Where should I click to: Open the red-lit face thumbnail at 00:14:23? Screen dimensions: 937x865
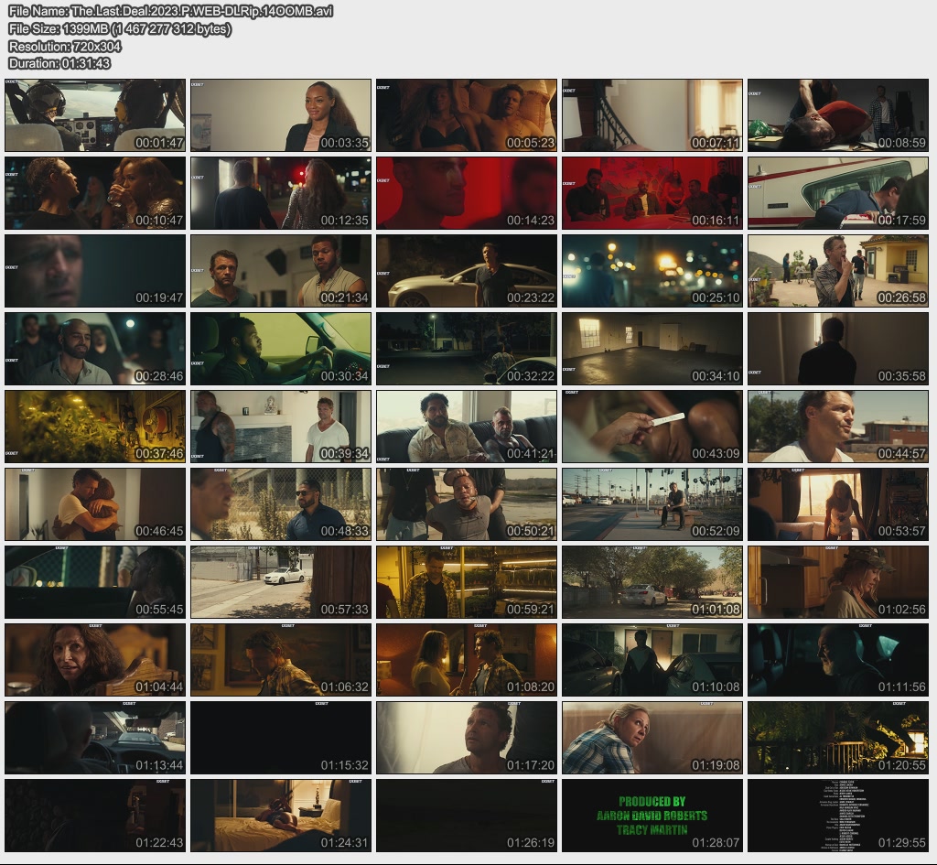pyautogui.click(x=467, y=193)
